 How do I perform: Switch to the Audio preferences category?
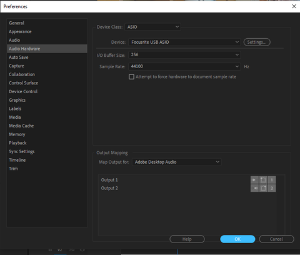[x=14, y=40]
